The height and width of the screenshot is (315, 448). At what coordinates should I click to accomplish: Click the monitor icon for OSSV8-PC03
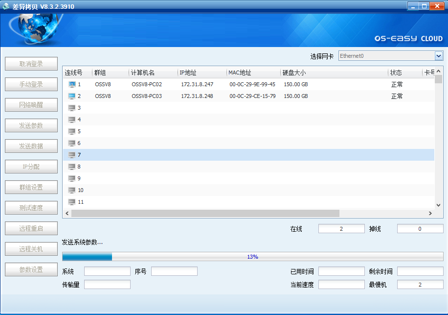72,96
